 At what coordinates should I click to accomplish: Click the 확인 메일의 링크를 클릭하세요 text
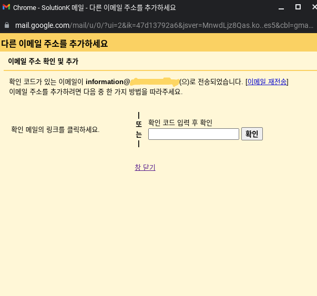[x=55, y=129]
